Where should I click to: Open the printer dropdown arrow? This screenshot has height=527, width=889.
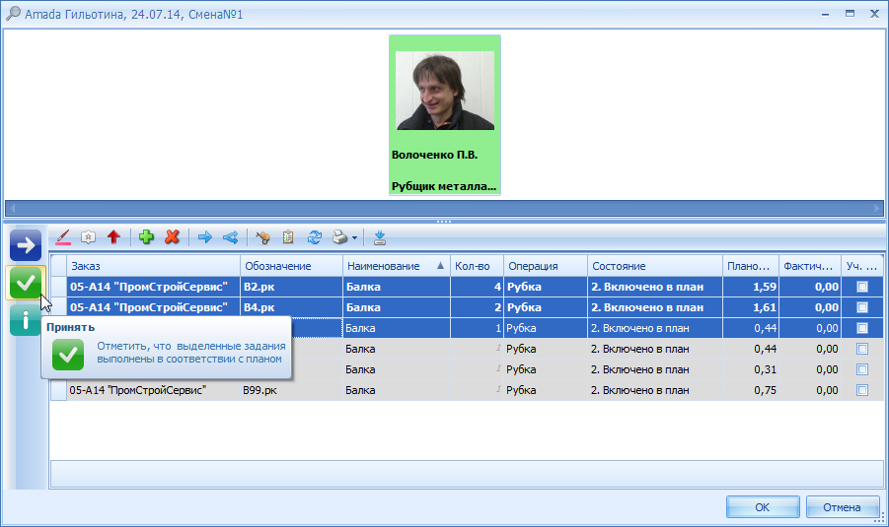(355, 237)
